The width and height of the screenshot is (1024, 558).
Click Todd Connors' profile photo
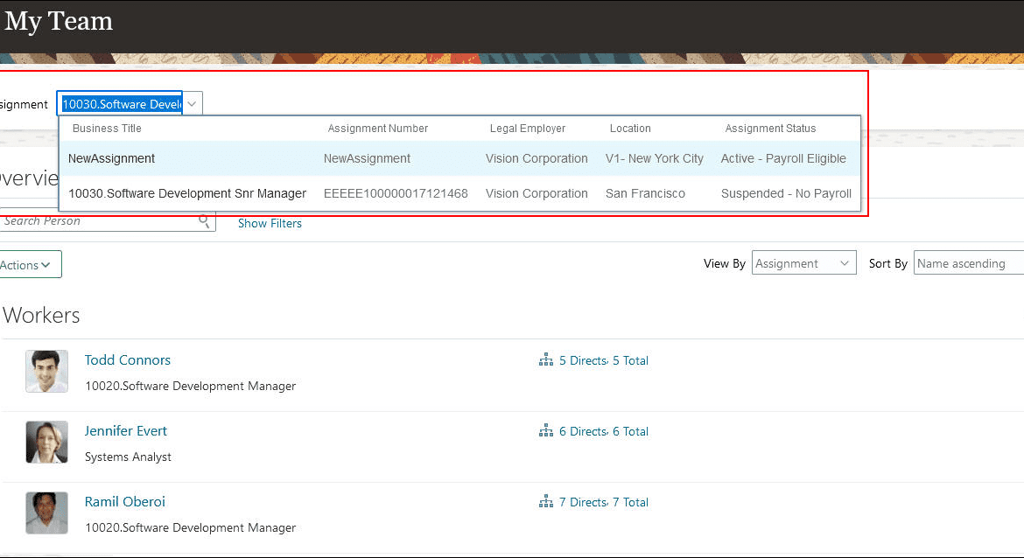[46, 371]
